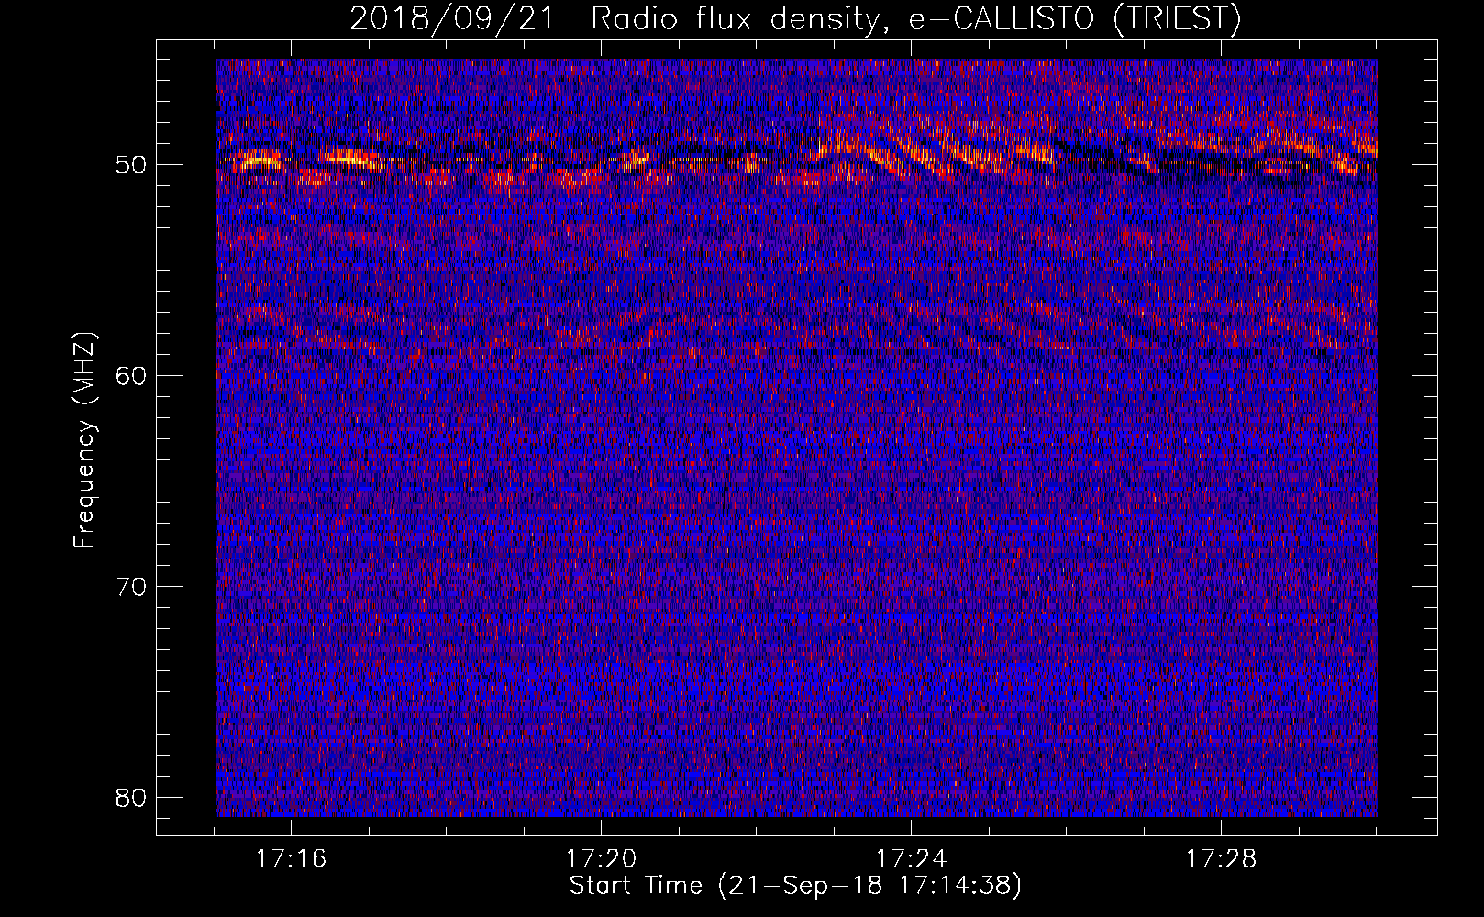Click the 80 frequency tick label
Image resolution: width=1484 pixels, height=917 pixels.
[x=131, y=797]
